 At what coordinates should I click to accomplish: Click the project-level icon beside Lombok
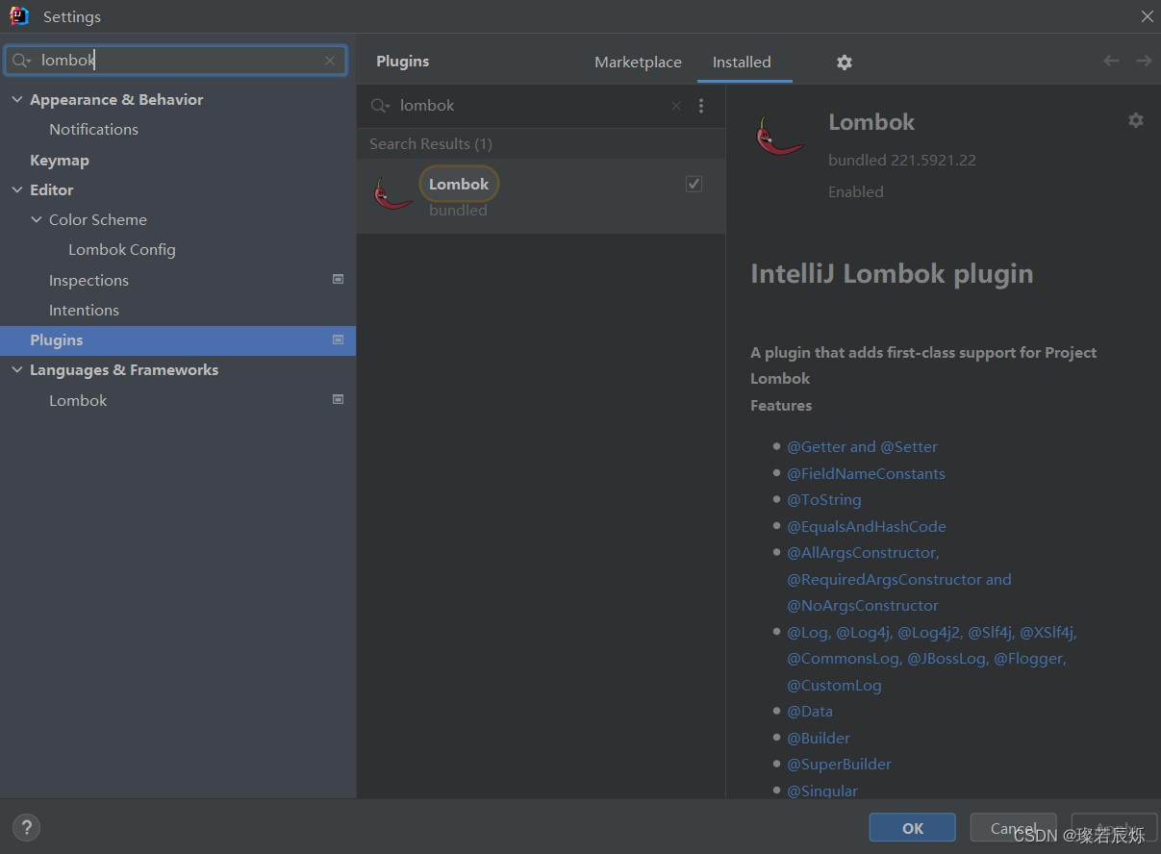[x=338, y=399]
